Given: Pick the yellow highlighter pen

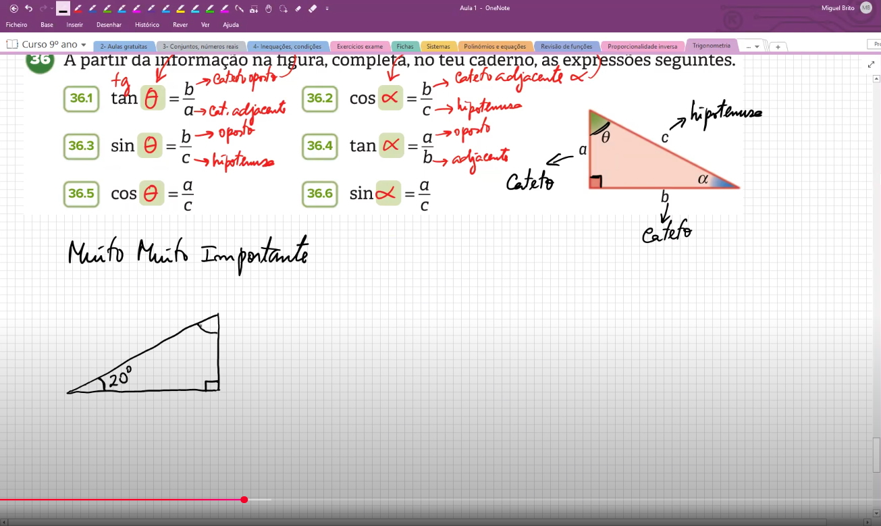Looking at the screenshot, I should coord(180,9).
